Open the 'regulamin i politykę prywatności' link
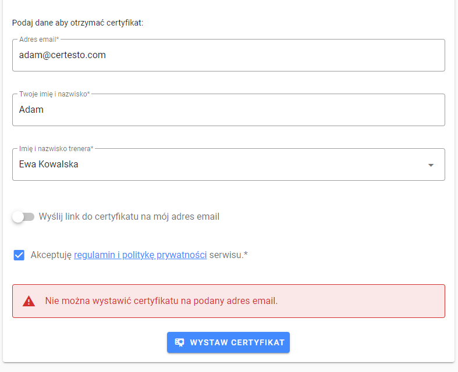 [x=140, y=255]
